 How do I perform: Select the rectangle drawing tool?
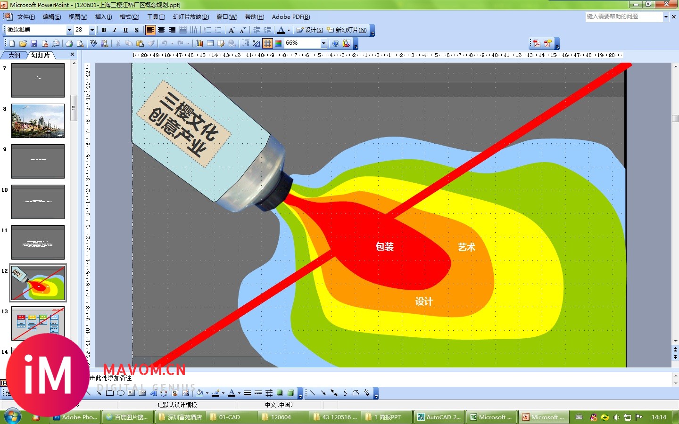[x=110, y=393]
